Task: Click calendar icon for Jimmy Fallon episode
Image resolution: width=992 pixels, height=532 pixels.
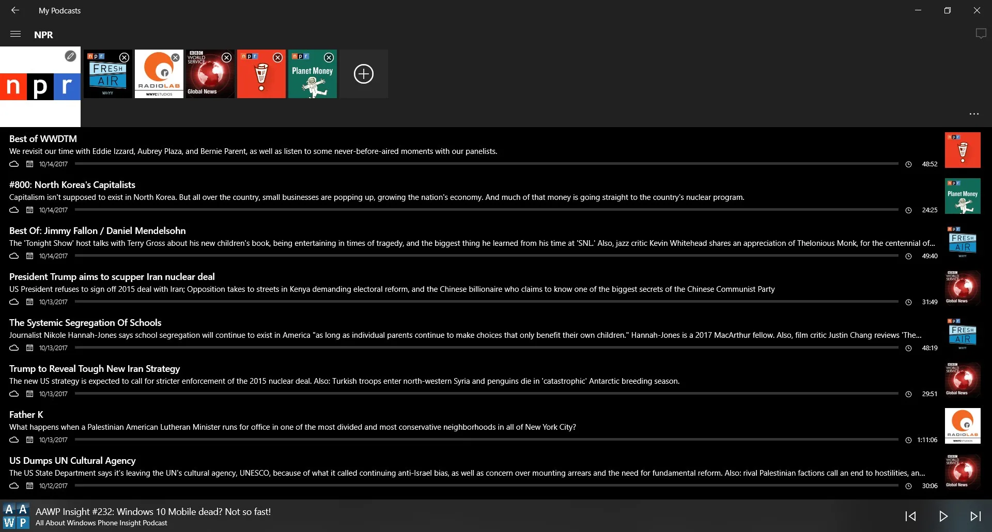Action: coord(29,256)
